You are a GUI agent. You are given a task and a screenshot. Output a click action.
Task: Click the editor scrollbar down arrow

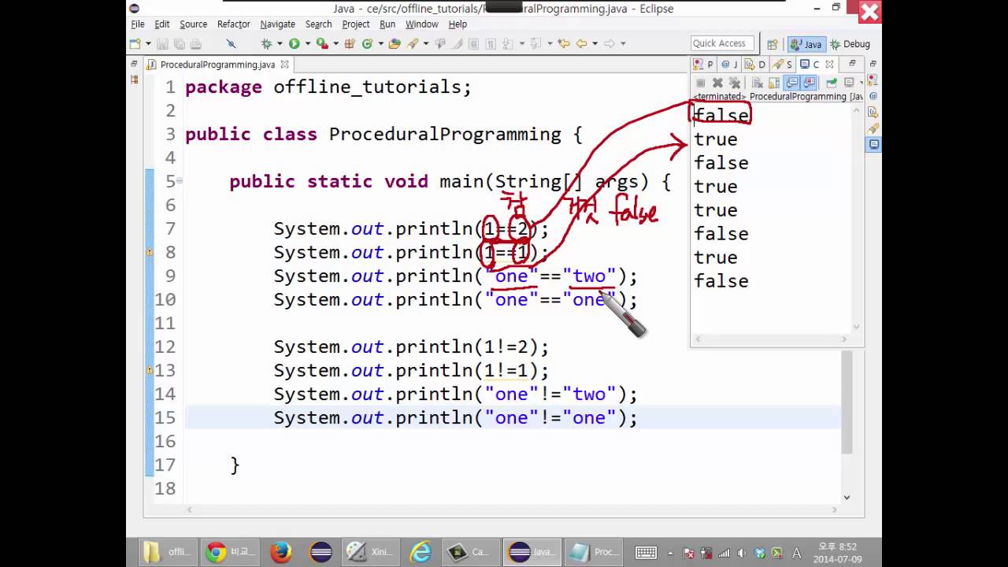(847, 497)
